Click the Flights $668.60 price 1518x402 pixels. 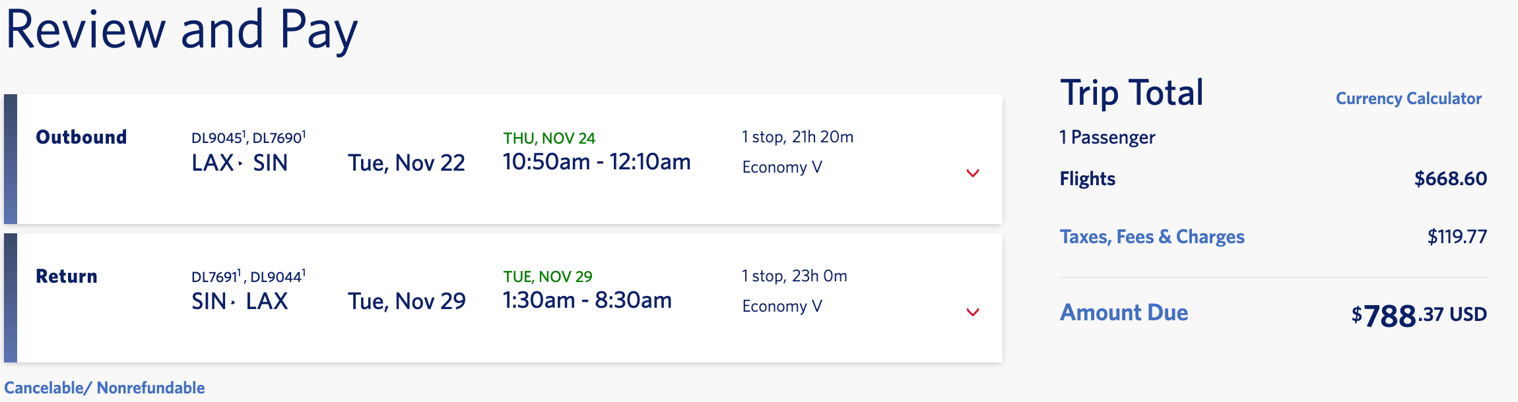(x=1450, y=179)
